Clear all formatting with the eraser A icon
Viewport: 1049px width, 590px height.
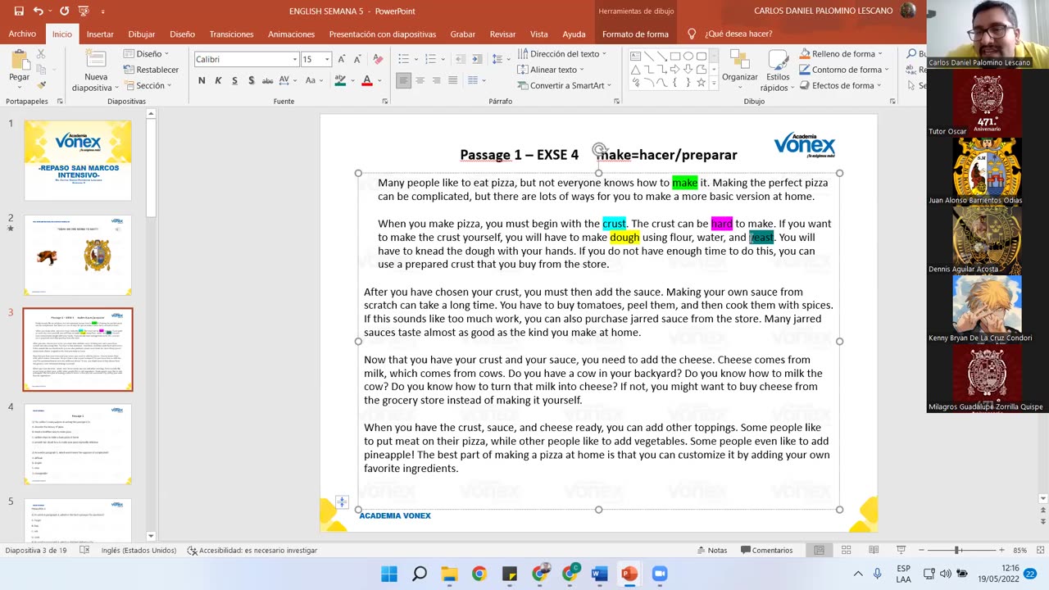378,59
